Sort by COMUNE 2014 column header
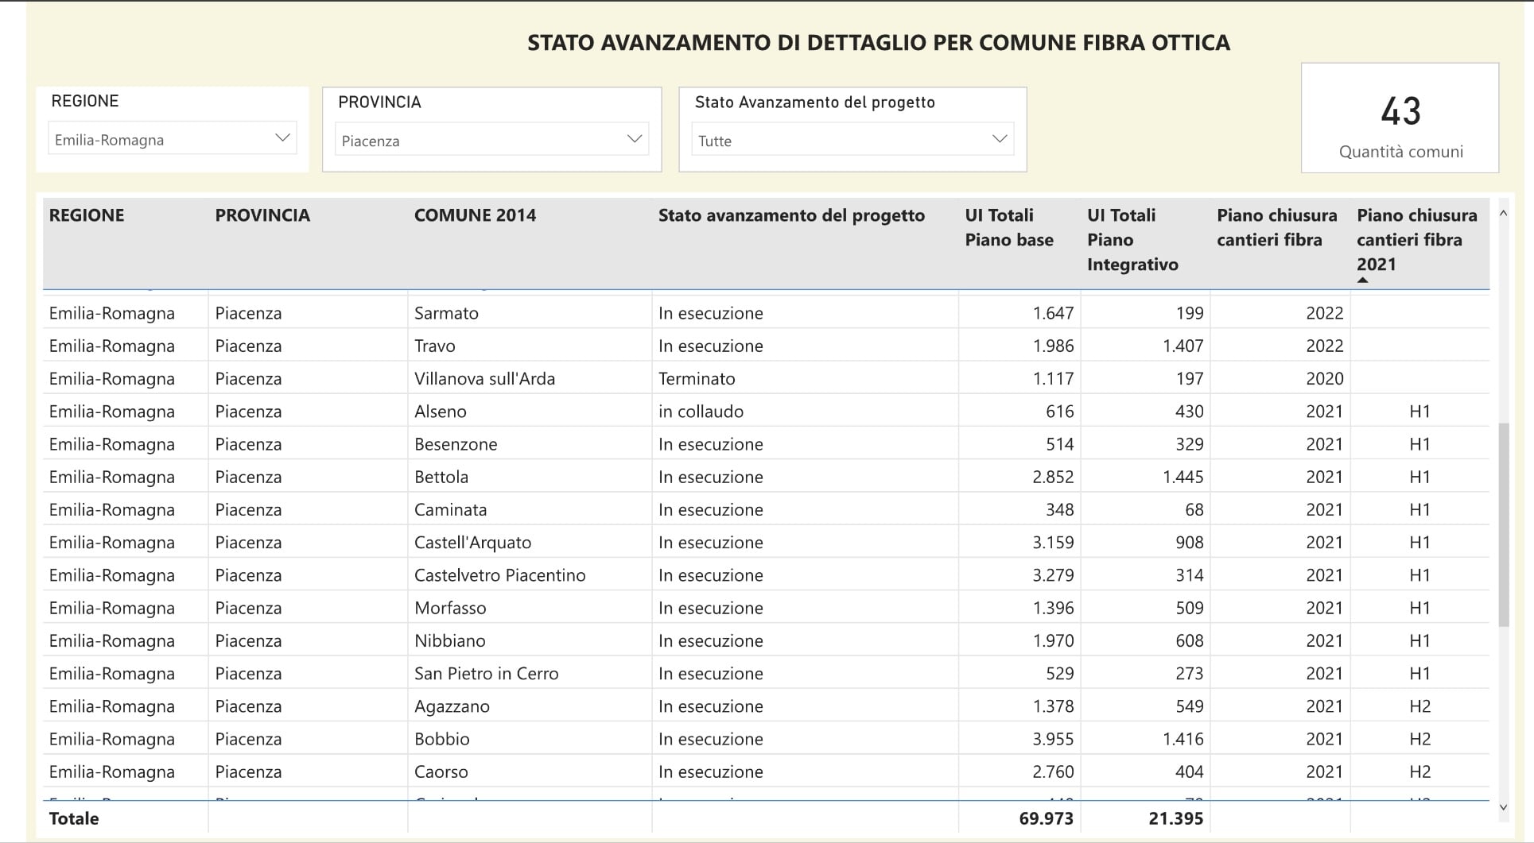The width and height of the screenshot is (1534, 843). (x=475, y=215)
